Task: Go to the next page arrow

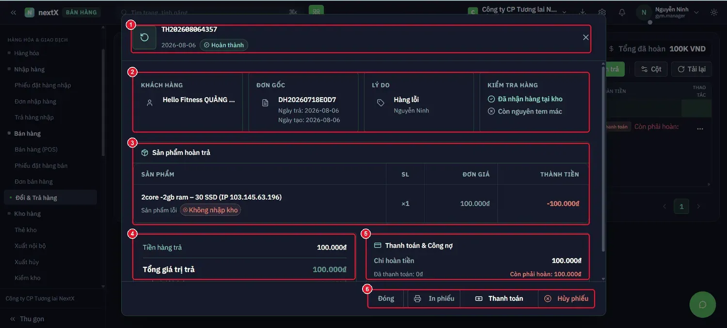Action: (698, 207)
